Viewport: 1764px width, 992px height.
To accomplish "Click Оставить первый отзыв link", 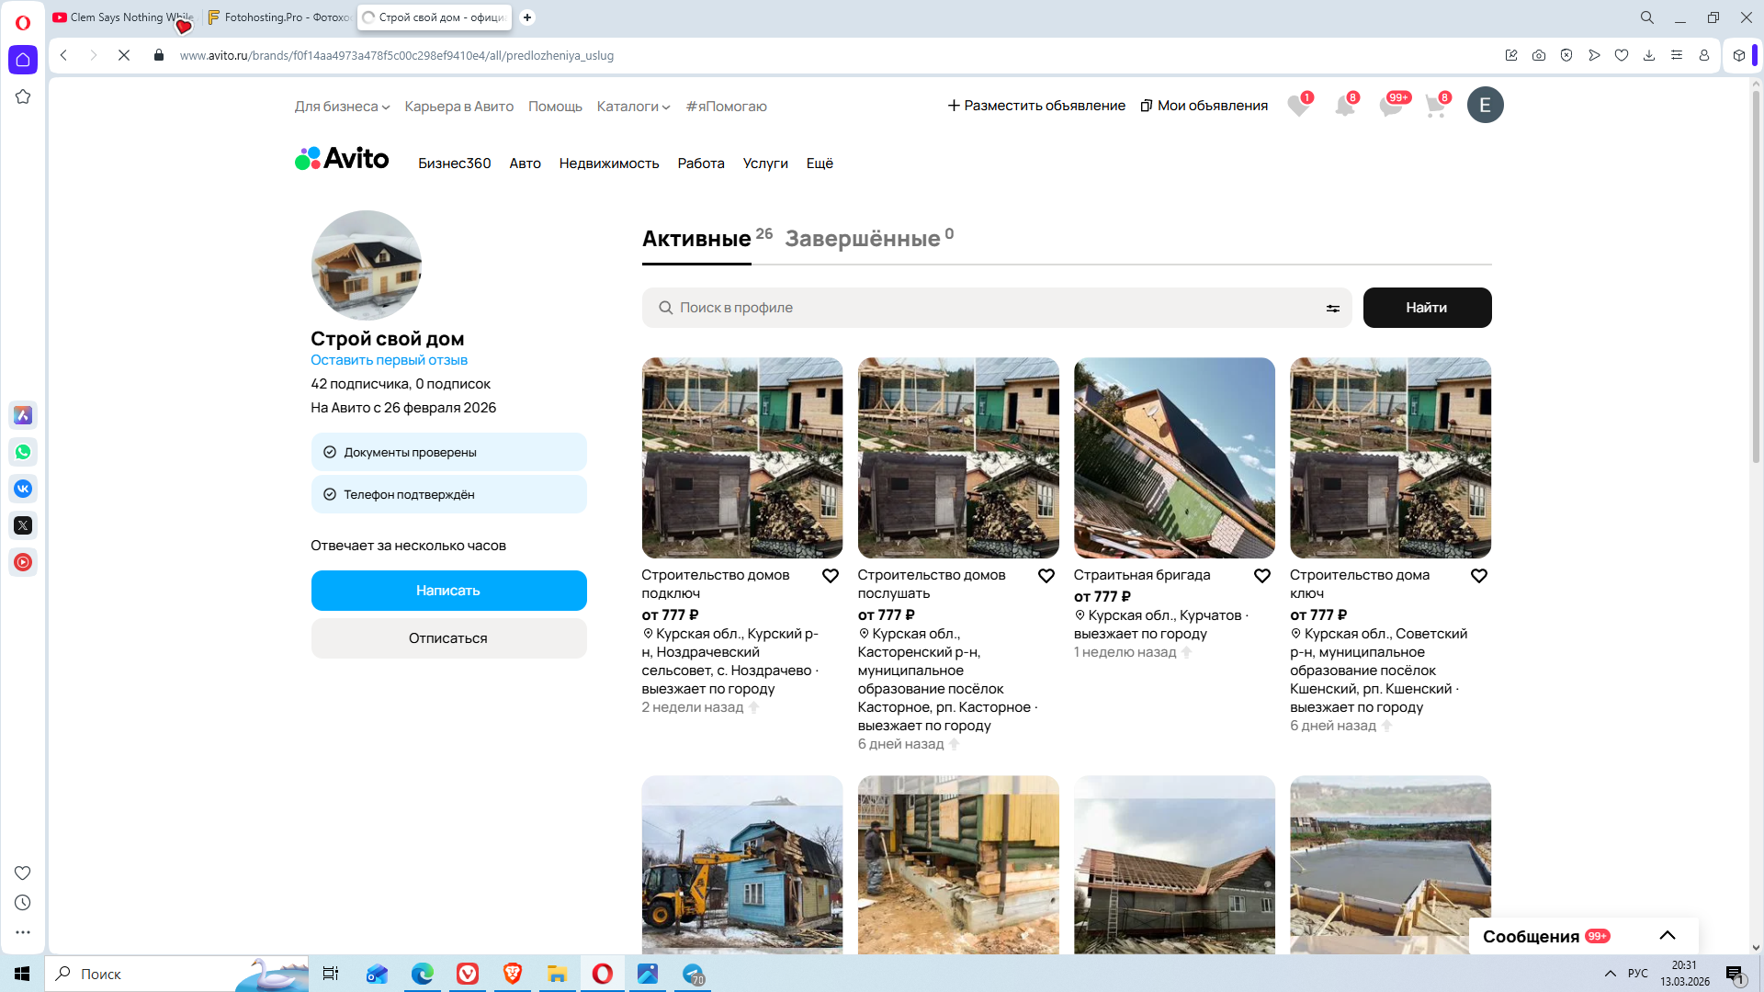I will [389, 360].
